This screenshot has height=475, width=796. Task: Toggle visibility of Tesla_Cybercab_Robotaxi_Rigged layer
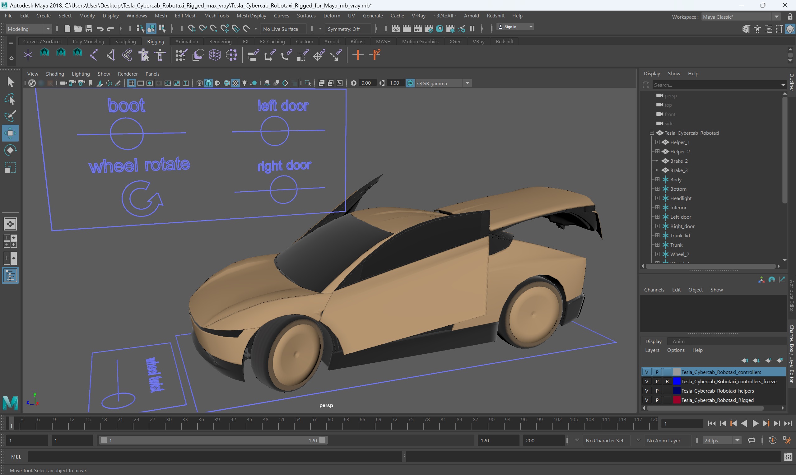click(646, 400)
